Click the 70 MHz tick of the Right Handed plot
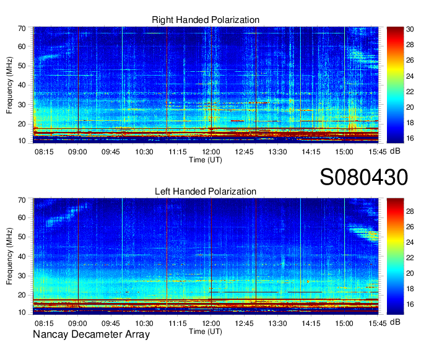Viewport: 421px width, 342px height. pos(22,28)
